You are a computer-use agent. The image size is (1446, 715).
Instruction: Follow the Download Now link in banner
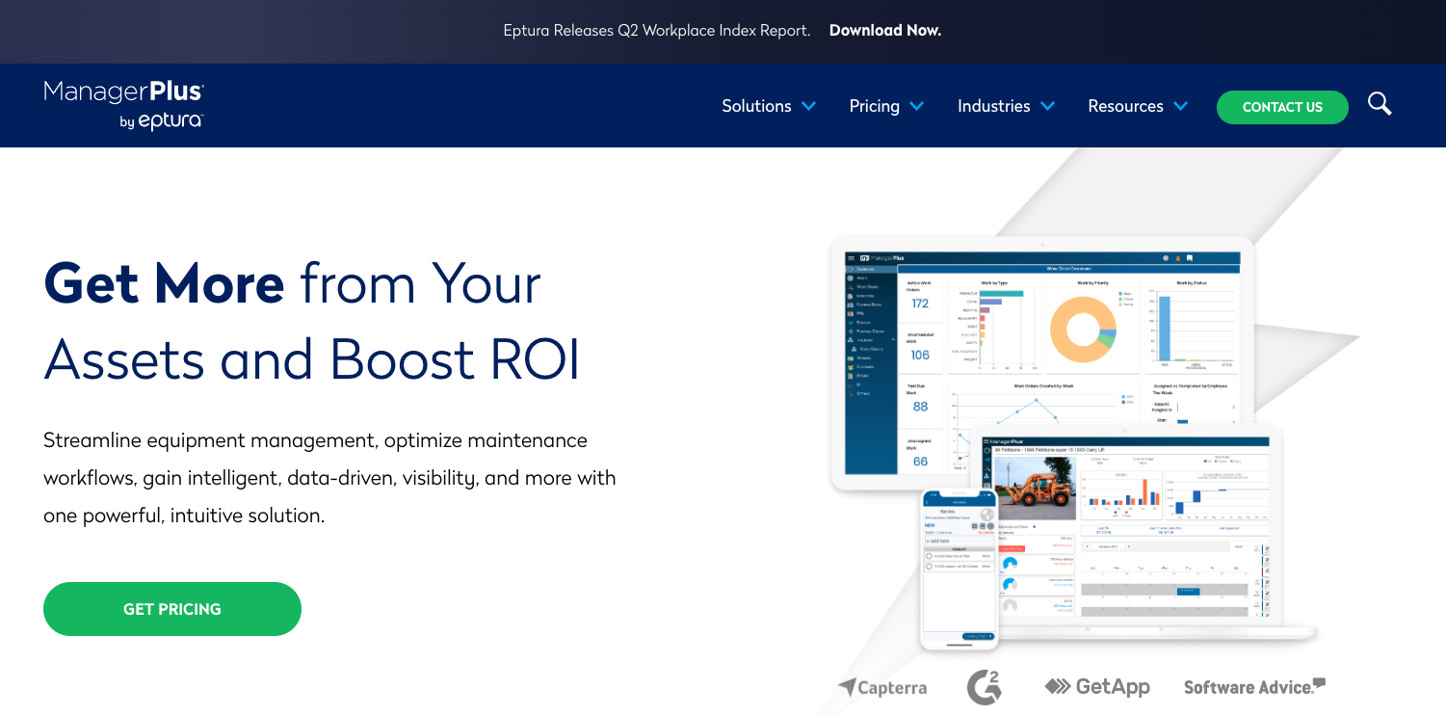click(885, 31)
